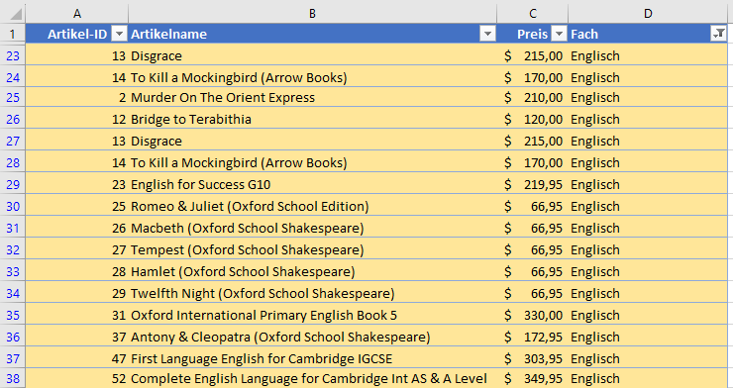Open the Preis filter dropdown

[559, 34]
